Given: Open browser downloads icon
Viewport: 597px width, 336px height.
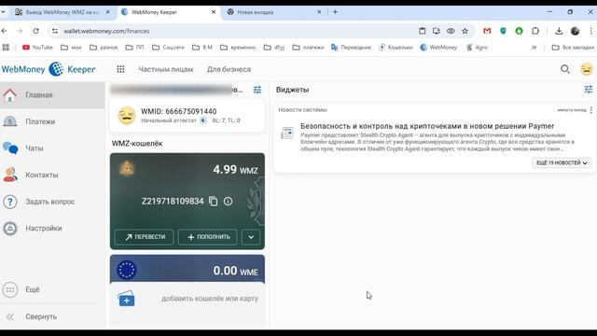Looking at the screenshot, I should click(x=559, y=31).
